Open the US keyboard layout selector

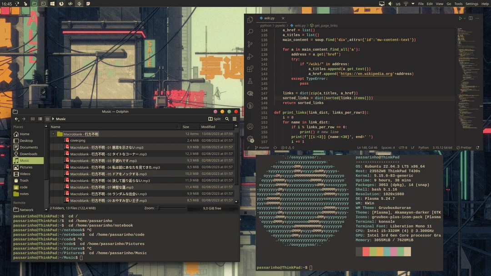398,4
